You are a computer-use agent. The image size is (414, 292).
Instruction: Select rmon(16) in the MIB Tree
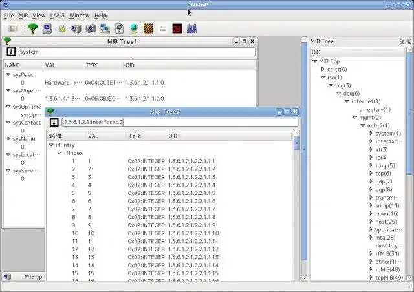[387, 214]
